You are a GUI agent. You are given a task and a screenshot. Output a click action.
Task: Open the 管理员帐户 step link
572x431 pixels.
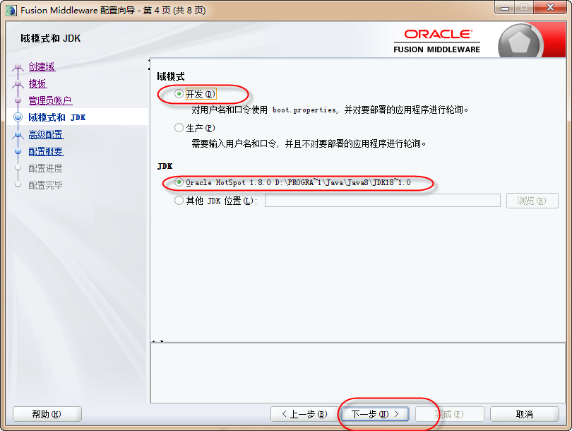(x=50, y=100)
